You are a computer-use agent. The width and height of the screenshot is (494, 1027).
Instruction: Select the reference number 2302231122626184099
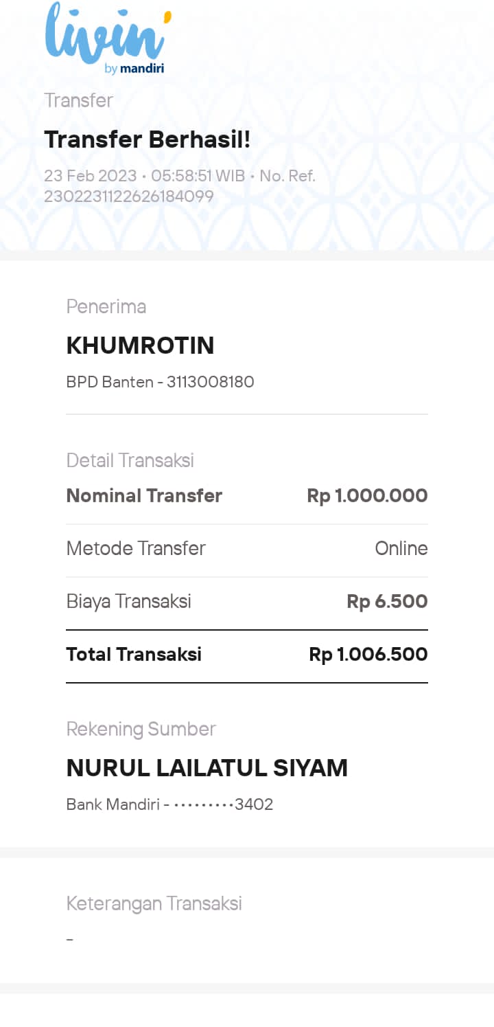(129, 196)
